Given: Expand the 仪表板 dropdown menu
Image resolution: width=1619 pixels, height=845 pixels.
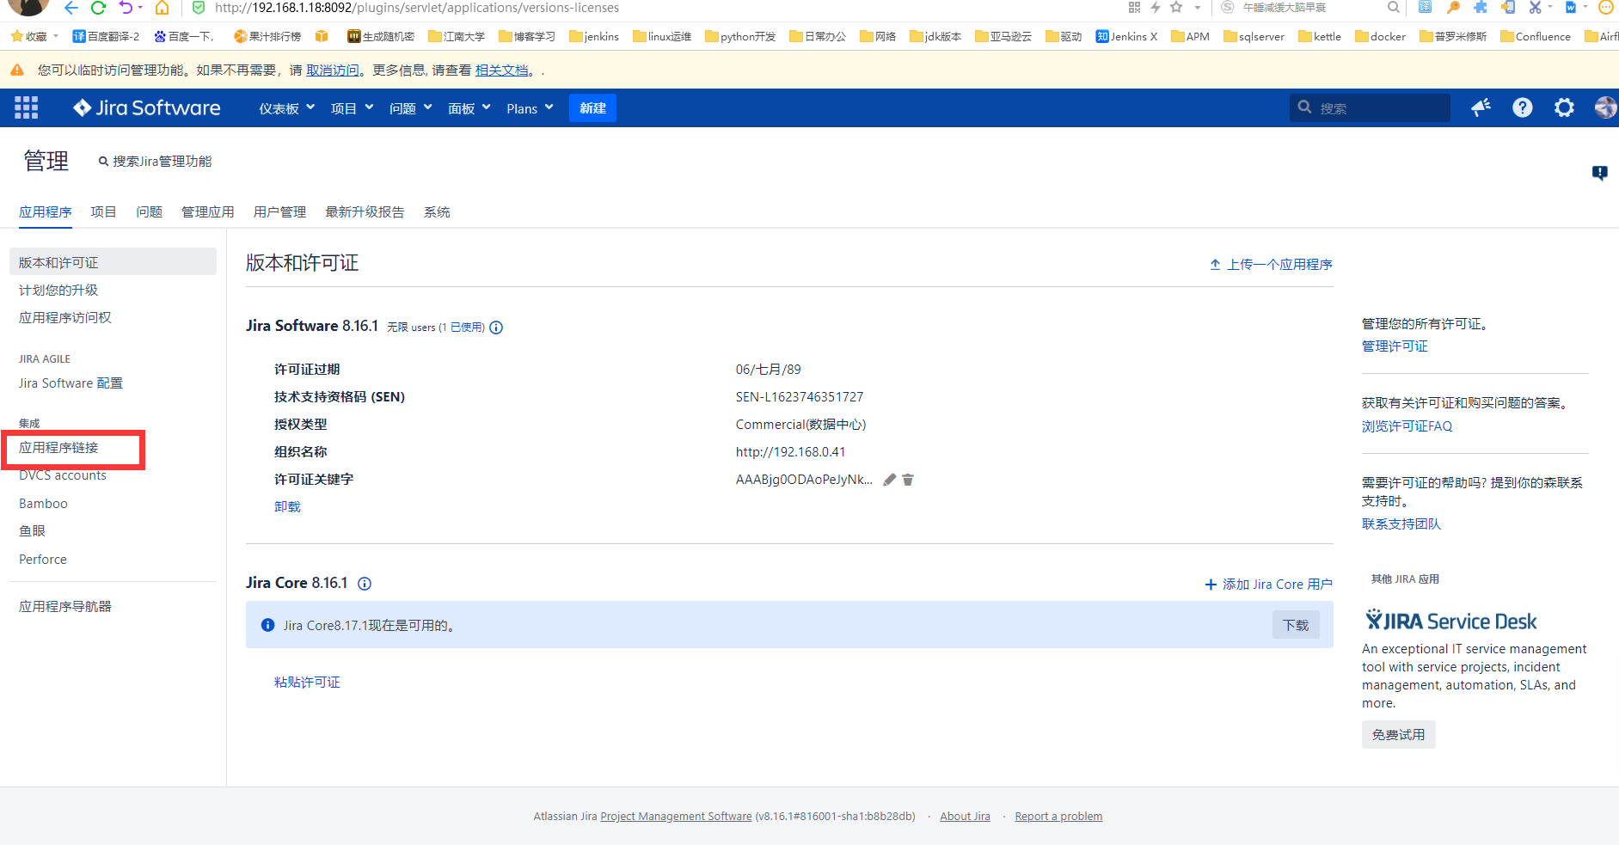Looking at the screenshot, I should [287, 108].
